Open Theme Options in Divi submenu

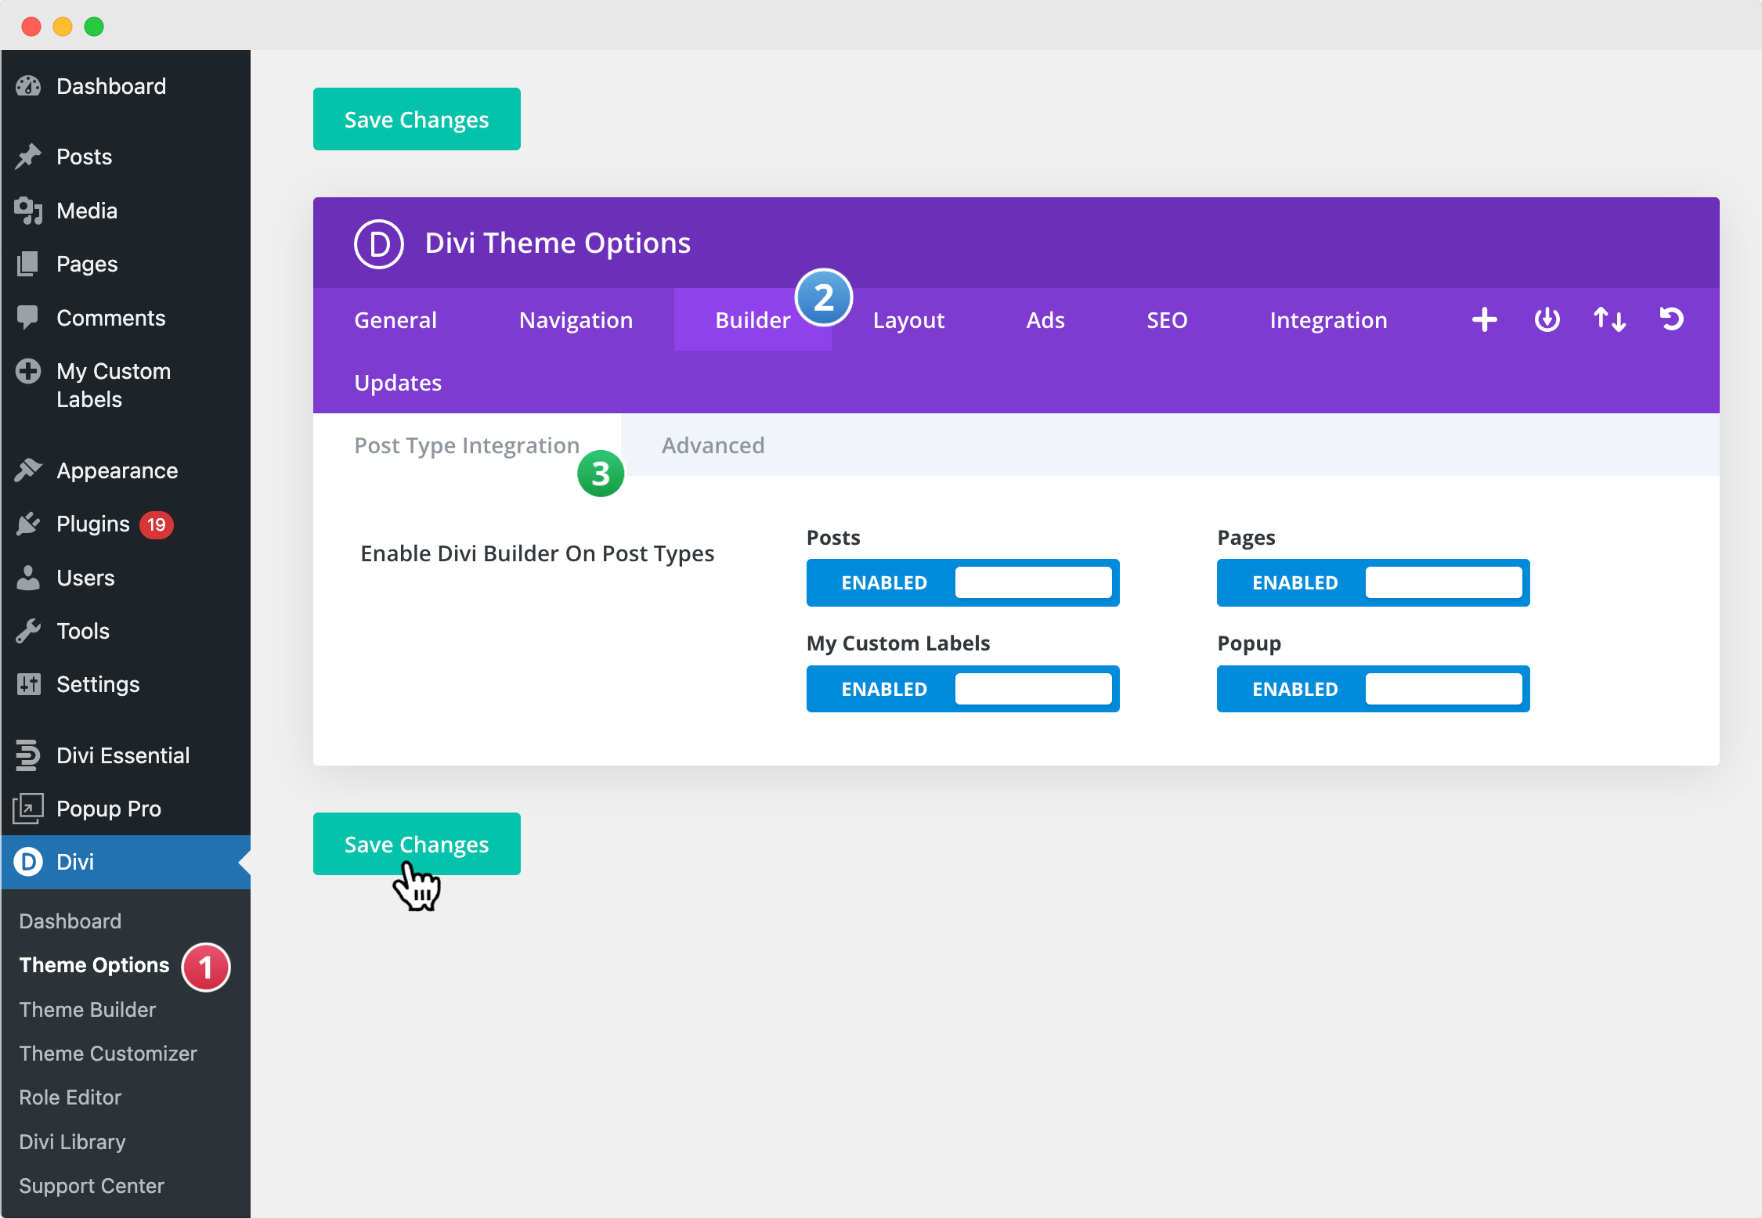pyautogui.click(x=94, y=964)
